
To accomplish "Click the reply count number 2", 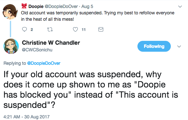I will [x=32, y=30].
